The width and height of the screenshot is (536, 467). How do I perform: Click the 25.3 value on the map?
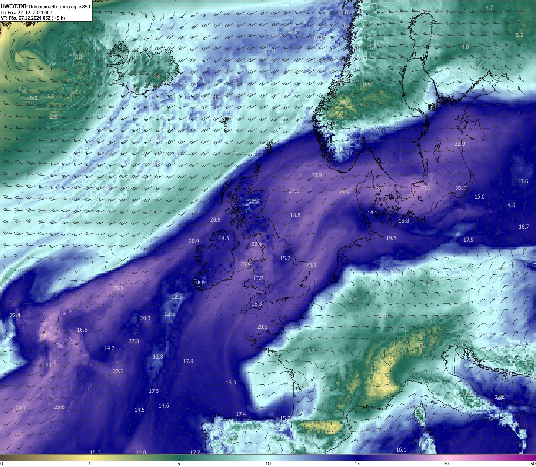click(x=118, y=289)
